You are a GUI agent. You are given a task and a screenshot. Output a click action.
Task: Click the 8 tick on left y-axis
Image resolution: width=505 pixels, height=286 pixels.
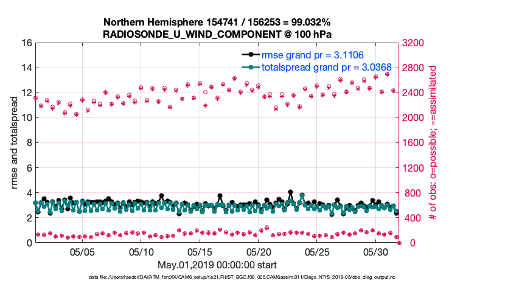point(29,143)
